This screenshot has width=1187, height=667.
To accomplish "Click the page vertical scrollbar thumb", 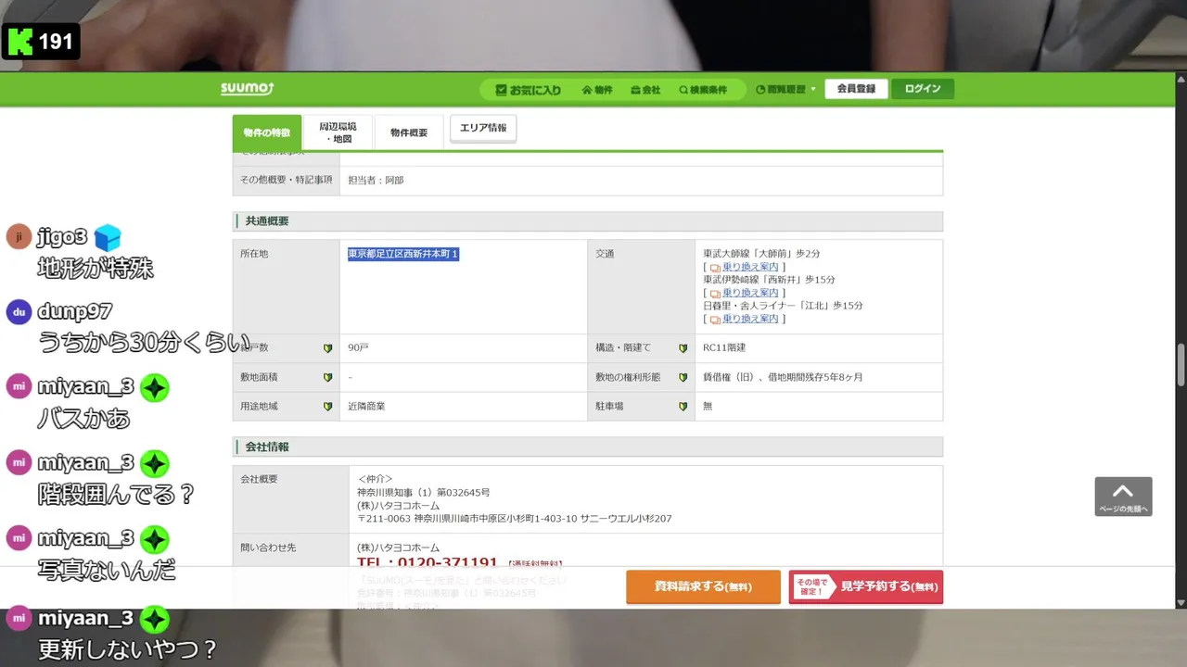I will 1181,365.
